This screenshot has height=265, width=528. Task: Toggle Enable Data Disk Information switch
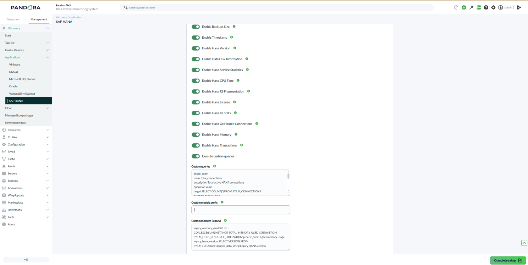tap(196, 59)
